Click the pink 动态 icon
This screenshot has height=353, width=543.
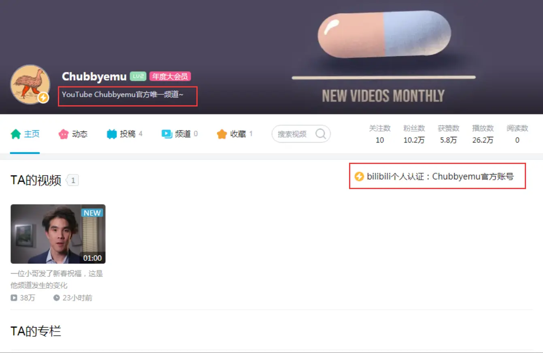[64, 134]
